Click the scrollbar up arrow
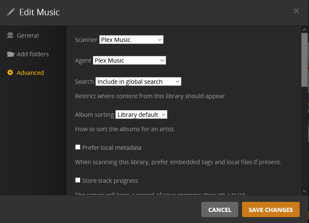This screenshot has height=223, width=309. (x=304, y=29)
